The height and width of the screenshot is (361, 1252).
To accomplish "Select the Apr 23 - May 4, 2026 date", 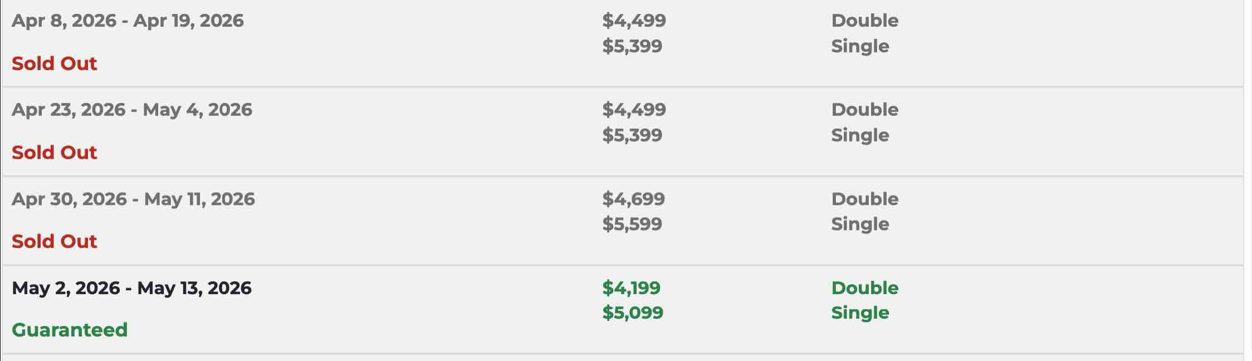I will pos(132,110).
